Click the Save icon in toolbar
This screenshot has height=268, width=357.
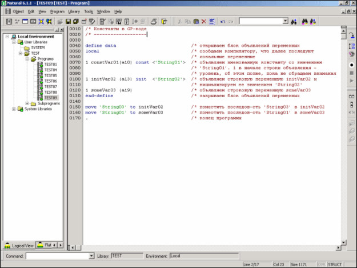coord(69,21)
